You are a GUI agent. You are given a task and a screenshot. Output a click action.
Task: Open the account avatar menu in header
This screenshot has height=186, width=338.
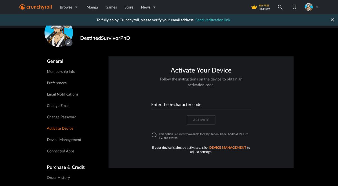pos(311,7)
